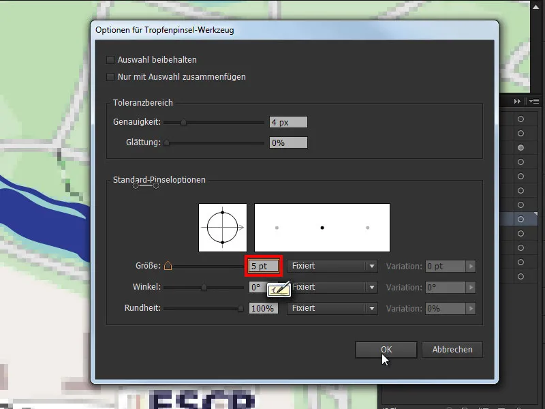Click the Rundheit Variation arrow button
545x409 pixels.
click(471, 309)
